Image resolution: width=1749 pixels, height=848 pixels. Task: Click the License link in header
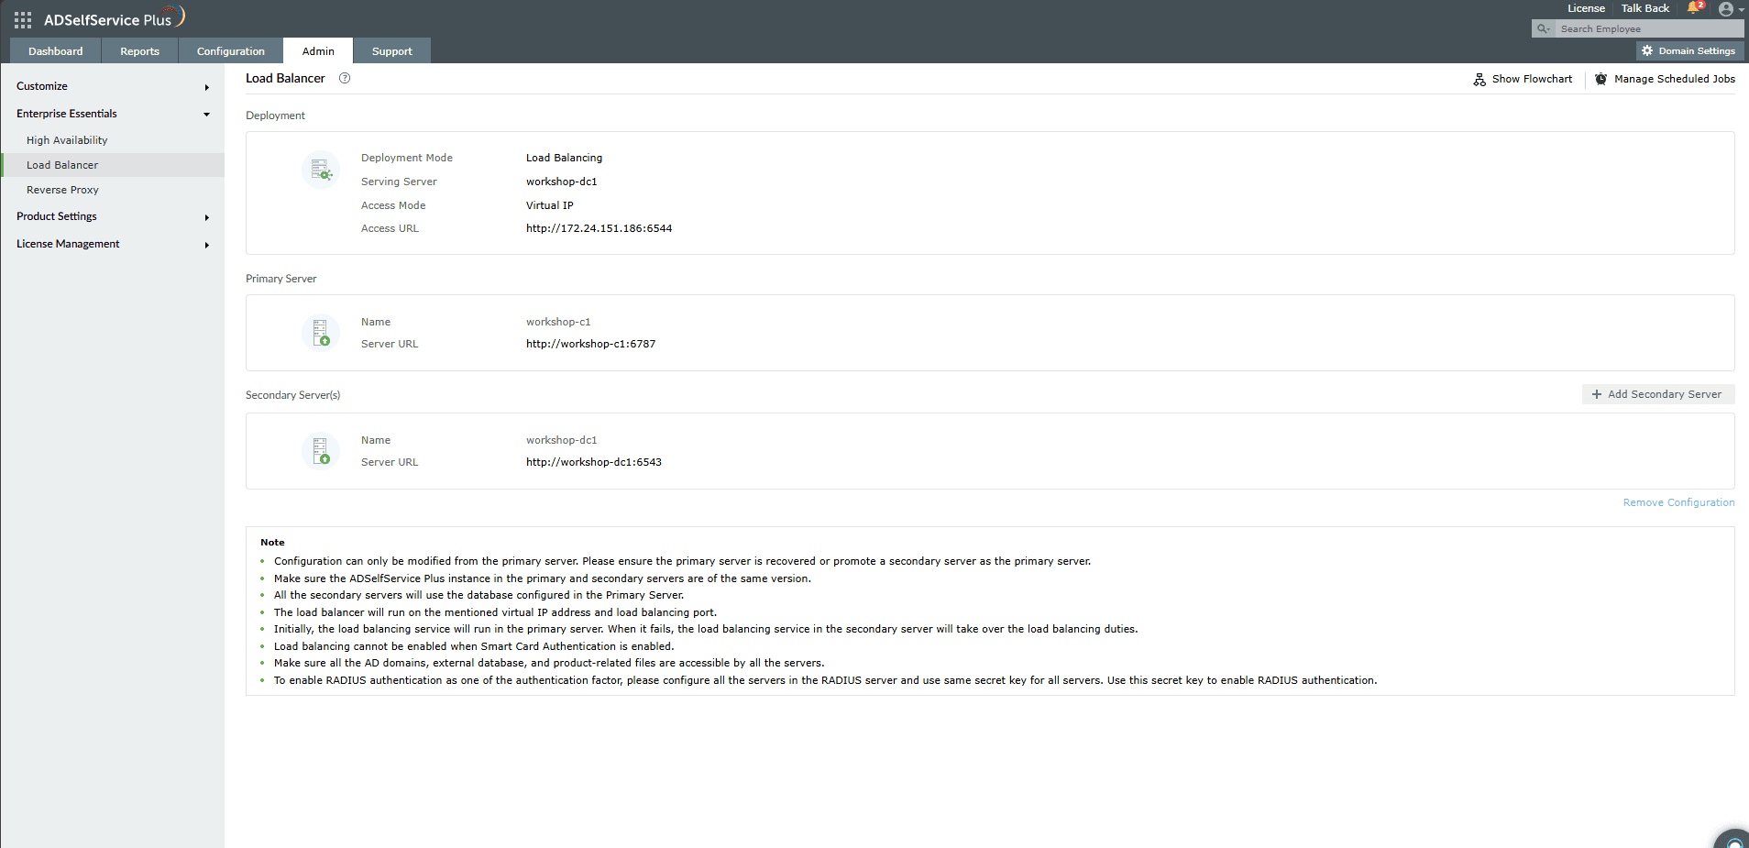tap(1586, 8)
